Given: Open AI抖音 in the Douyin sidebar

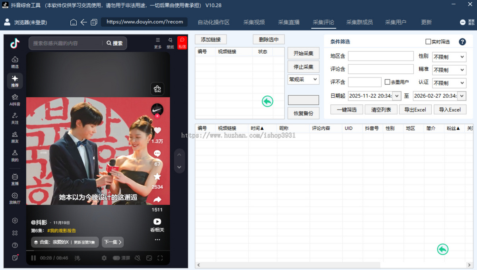Looking at the screenshot, I should [15, 99].
